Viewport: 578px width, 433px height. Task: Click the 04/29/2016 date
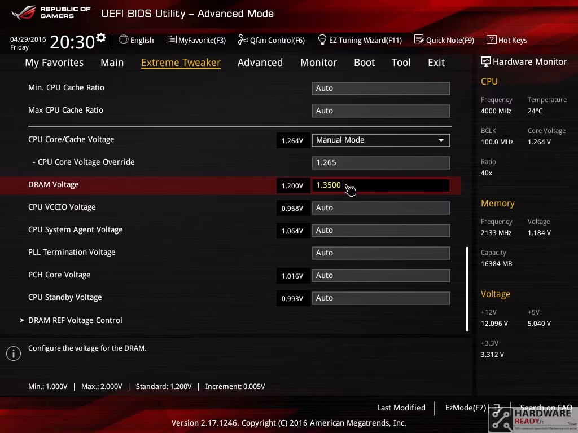28,39
